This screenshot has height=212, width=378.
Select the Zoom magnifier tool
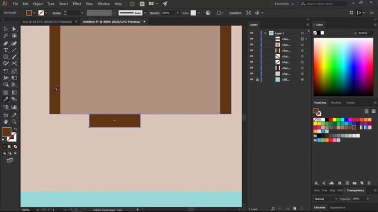(14, 122)
